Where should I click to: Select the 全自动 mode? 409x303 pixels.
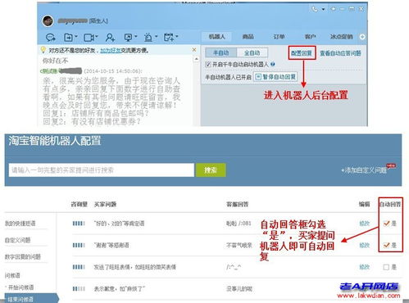[x=252, y=52]
